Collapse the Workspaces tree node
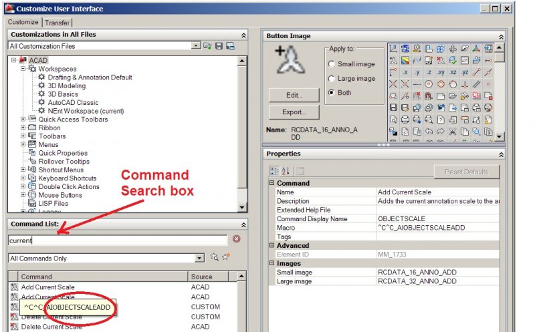 (x=23, y=69)
